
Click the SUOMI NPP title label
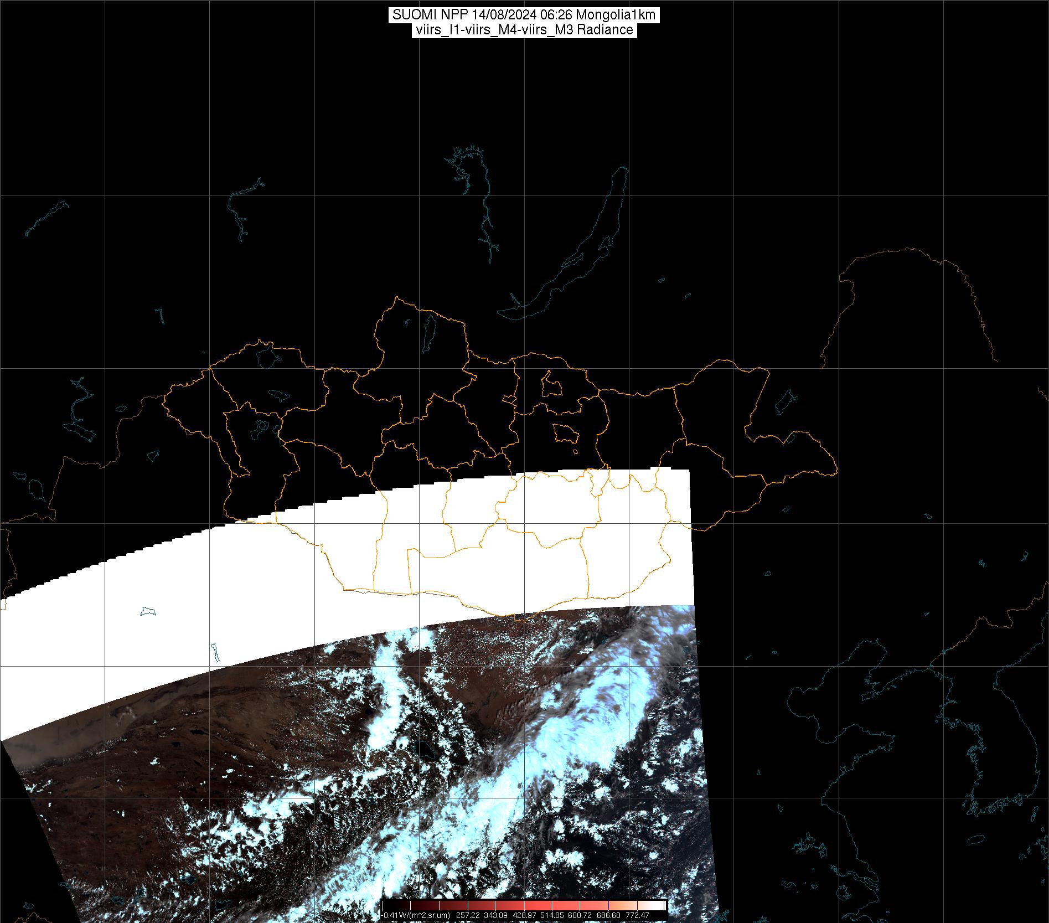pos(524,15)
